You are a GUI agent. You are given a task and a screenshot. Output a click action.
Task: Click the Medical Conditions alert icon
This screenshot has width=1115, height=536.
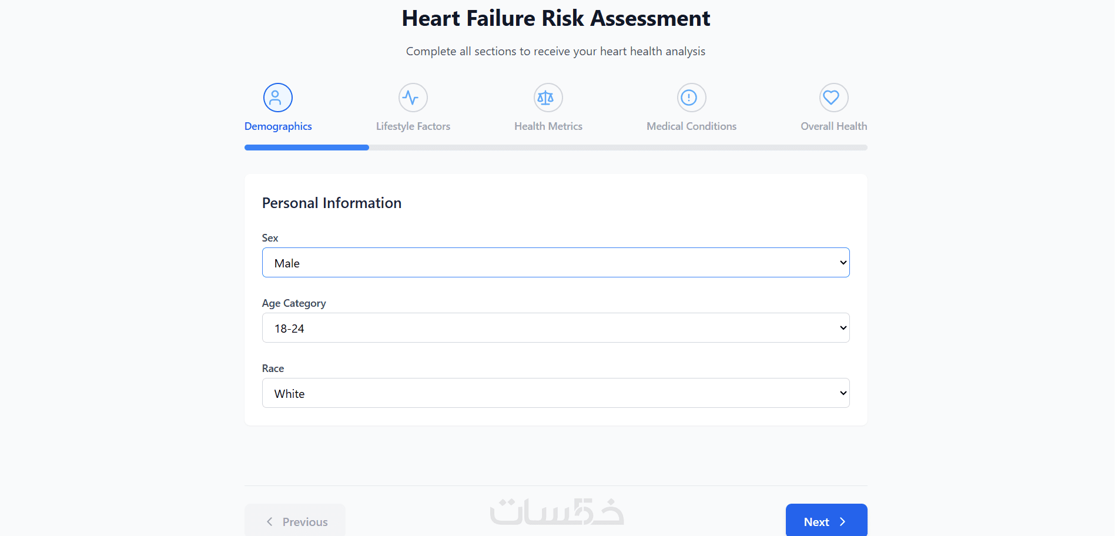pos(691,98)
